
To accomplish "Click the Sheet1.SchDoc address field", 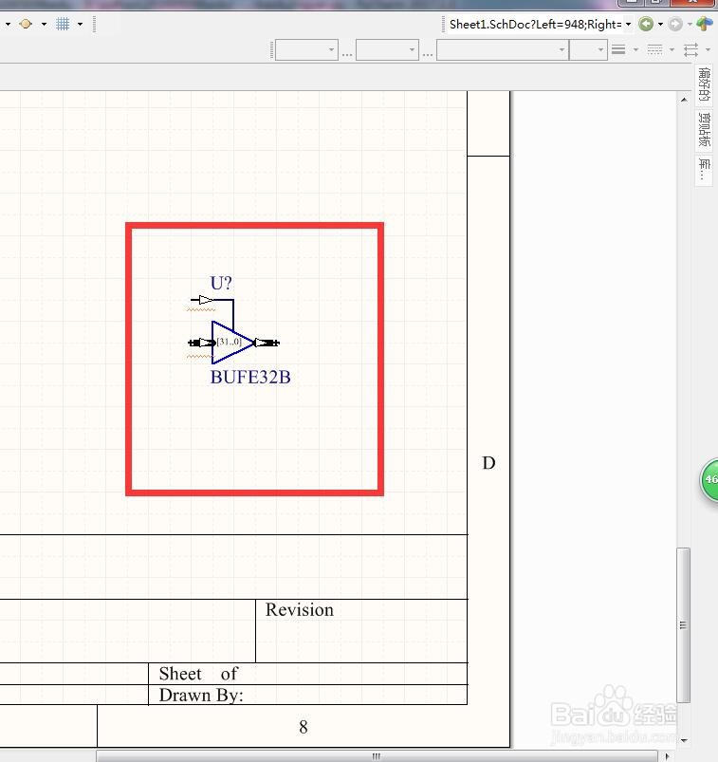I will coord(536,25).
